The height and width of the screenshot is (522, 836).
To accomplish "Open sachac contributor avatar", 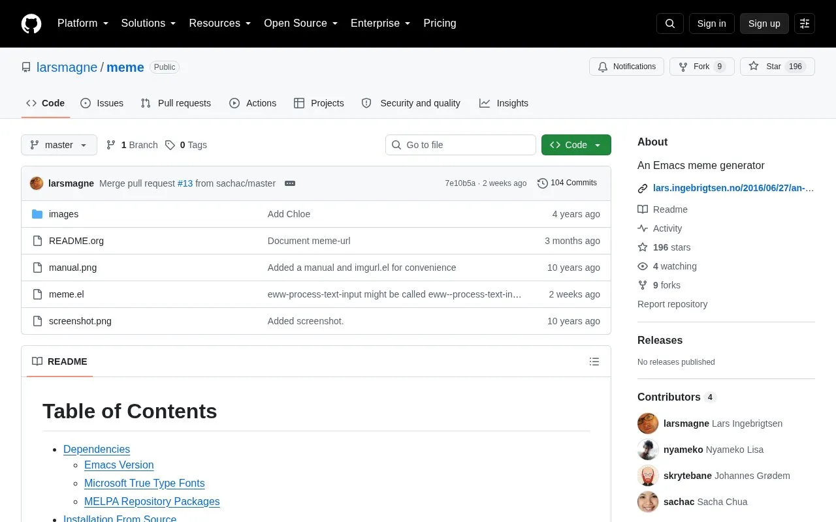I will pyautogui.click(x=648, y=502).
